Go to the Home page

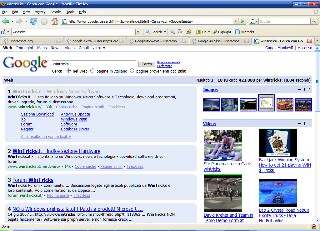54,21
